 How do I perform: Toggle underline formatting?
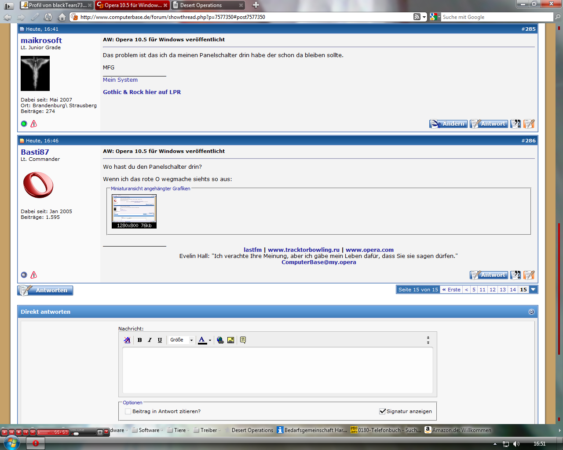[160, 340]
